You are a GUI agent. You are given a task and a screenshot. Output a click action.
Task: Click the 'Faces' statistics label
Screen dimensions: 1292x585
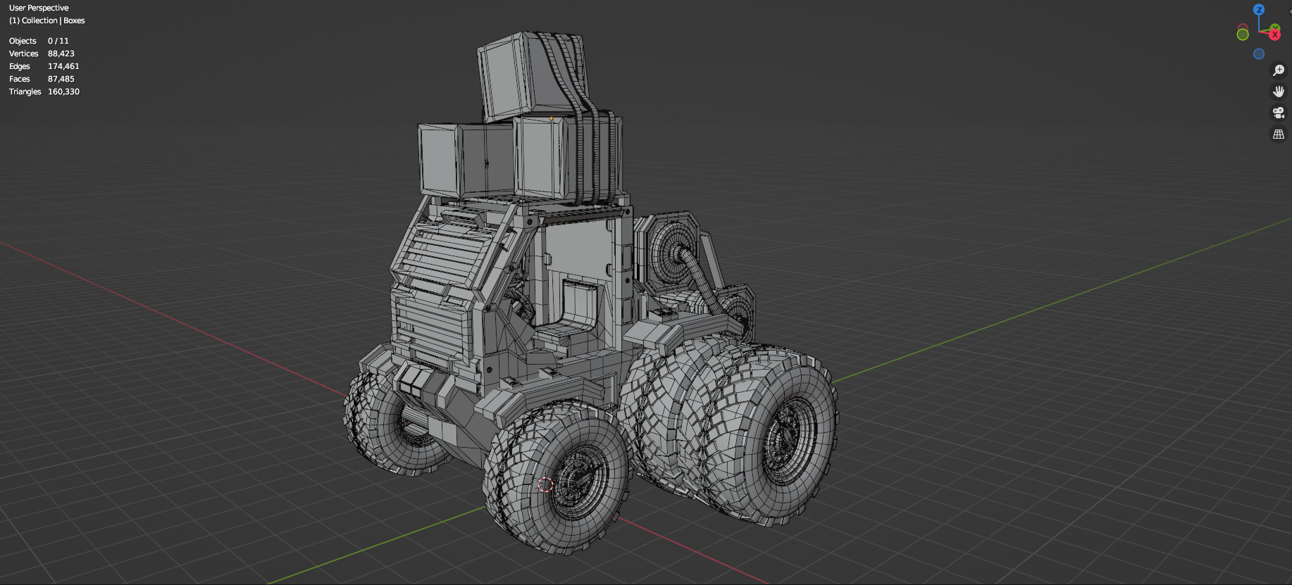19,79
